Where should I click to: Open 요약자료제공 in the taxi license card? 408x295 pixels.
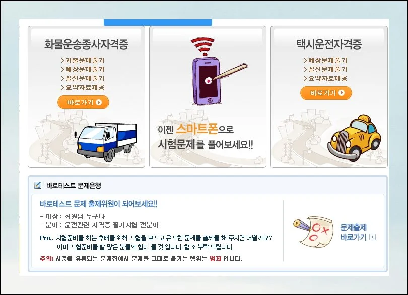coord(325,78)
